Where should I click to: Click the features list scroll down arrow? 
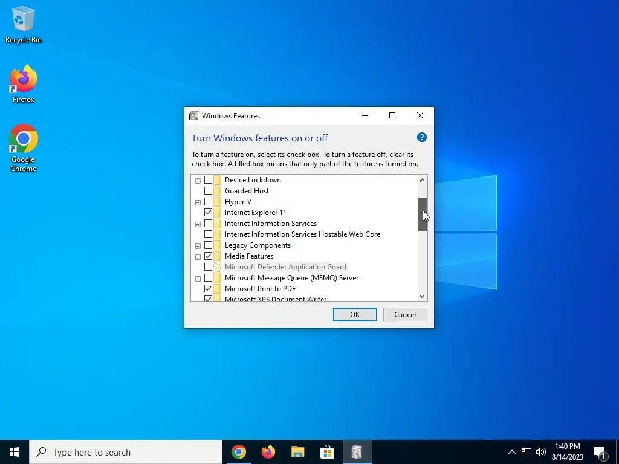[x=422, y=296]
